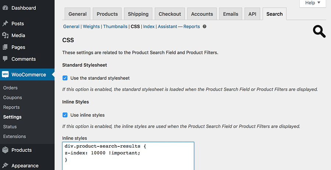Toggle Use inline styles checkbox
This screenshot has width=331, height=170.
(65, 115)
